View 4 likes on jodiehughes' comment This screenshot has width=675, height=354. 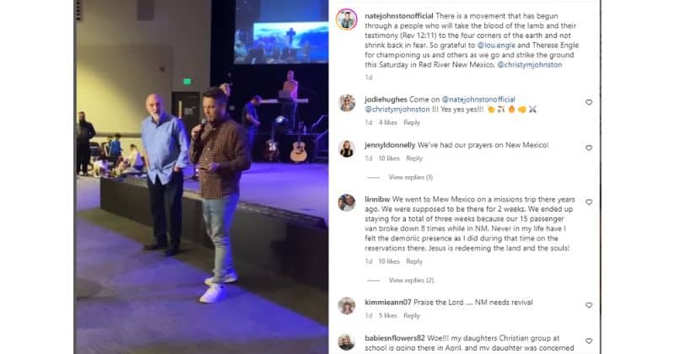coord(388,122)
